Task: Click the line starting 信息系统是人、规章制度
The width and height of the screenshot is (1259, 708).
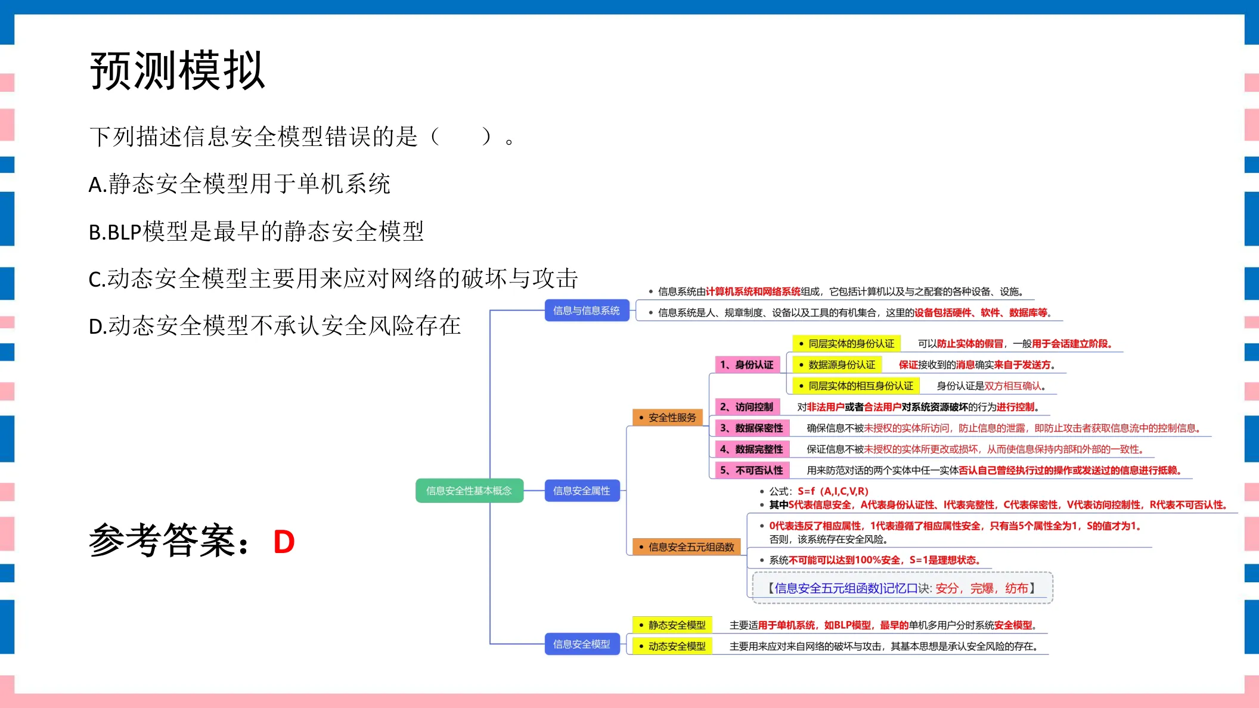Action: (x=855, y=312)
